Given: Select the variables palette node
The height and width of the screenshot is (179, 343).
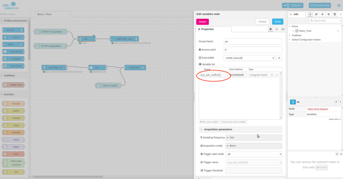Looking at the screenshot, I should (x=13, y=59).
